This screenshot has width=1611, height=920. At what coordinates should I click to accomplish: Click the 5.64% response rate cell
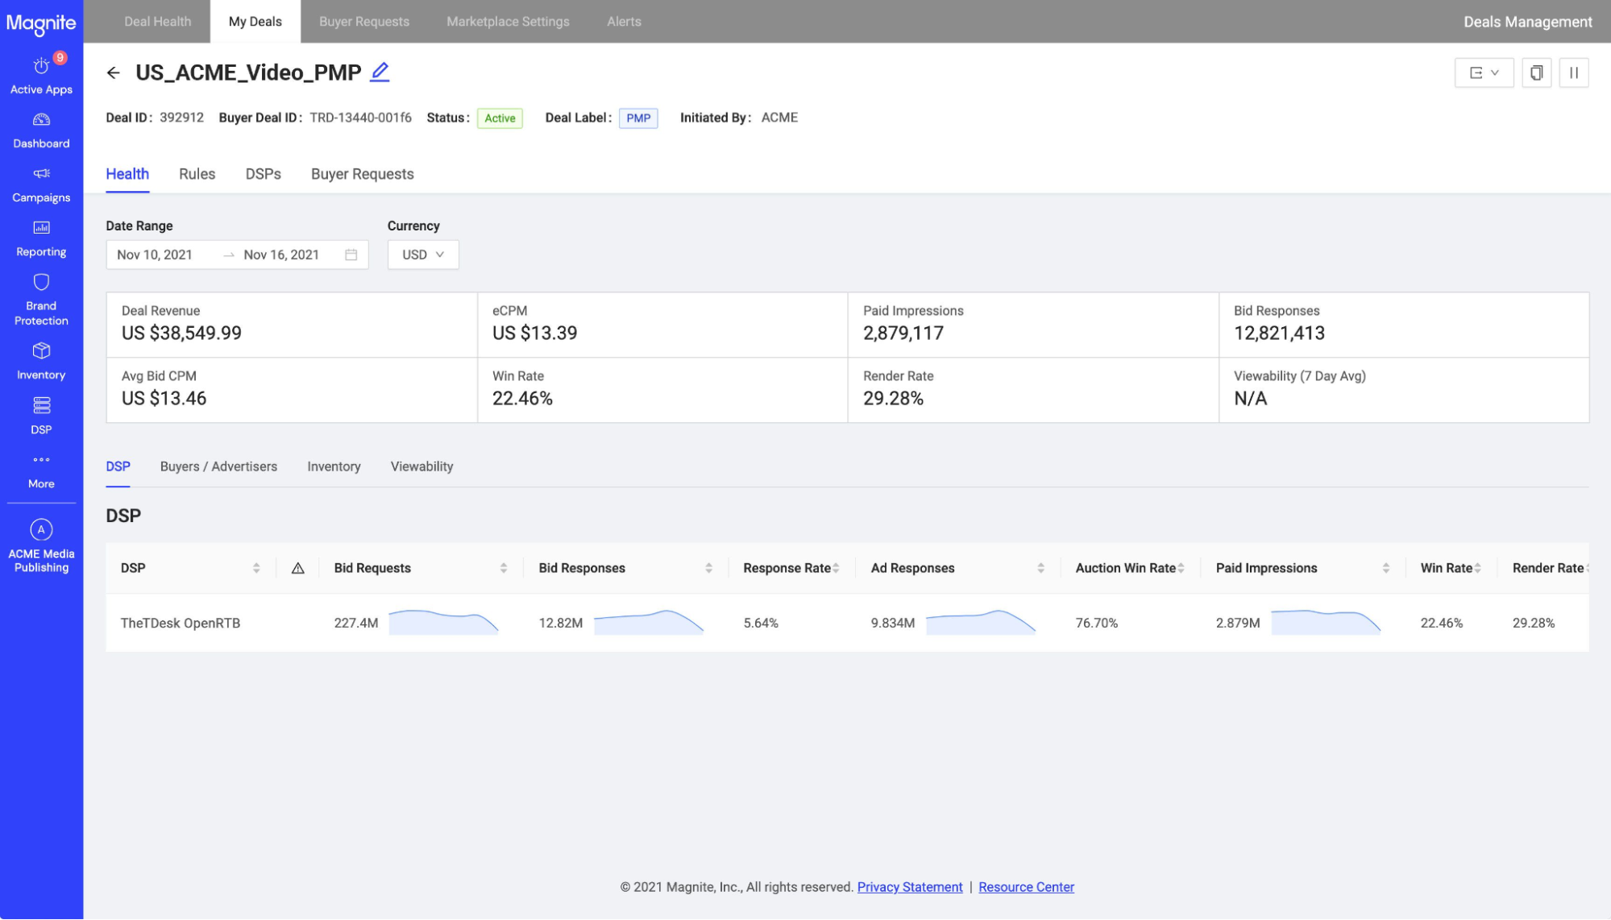pos(760,623)
